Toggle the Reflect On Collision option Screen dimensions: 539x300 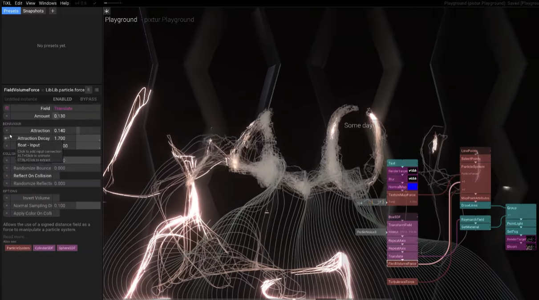(32, 176)
